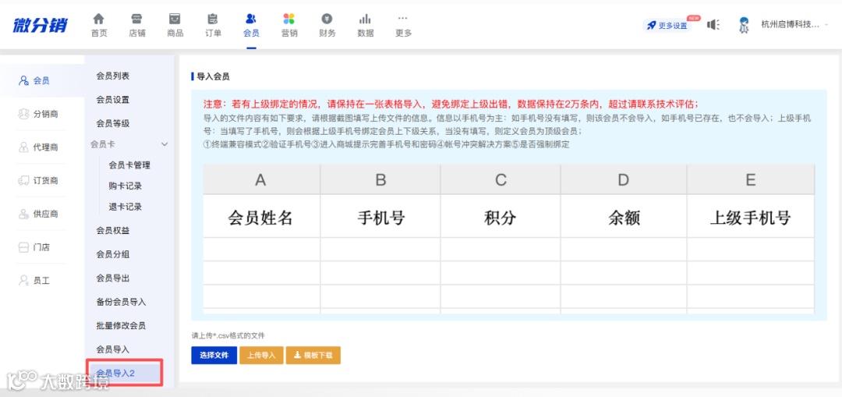842x397 pixels.
Task: Collapse the 会员卡 submenu chevron
Action: click(x=165, y=144)
